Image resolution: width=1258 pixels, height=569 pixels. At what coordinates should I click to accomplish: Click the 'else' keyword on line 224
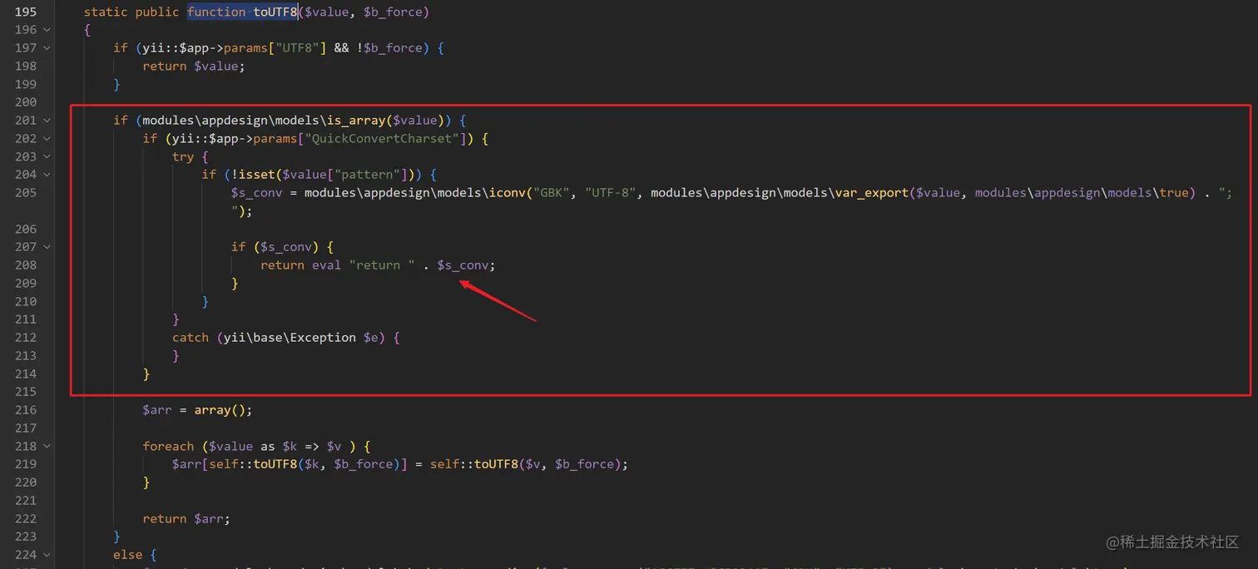[x=128, y=555]
